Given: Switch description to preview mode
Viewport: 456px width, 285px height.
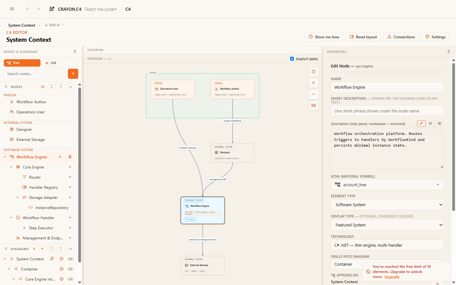Looking at the screenshot, I should click(x=440, y=123).
